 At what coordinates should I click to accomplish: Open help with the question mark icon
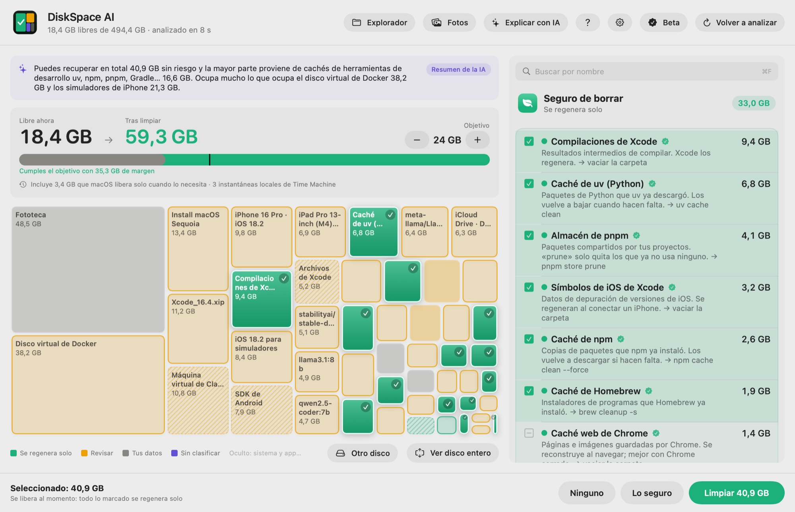[x=588, y=23]
